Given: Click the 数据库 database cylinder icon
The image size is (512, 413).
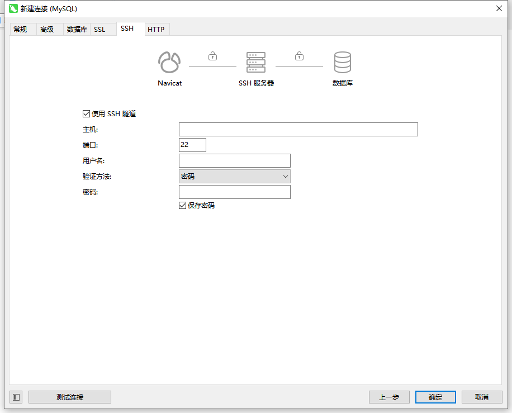Looking at the screenshot, I should (x=343, y=63).
